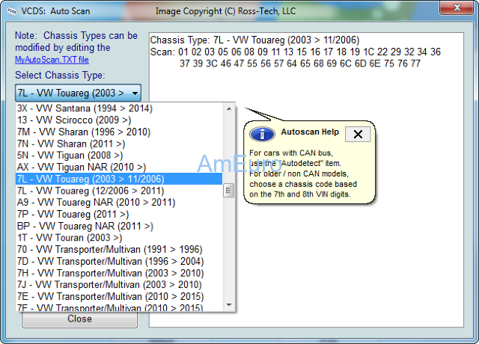Select 3X - VW Santana (1994 > 2014)
The height and width of the screenshot is (344, 479).
pyautogui.click(x=119, y=108)
